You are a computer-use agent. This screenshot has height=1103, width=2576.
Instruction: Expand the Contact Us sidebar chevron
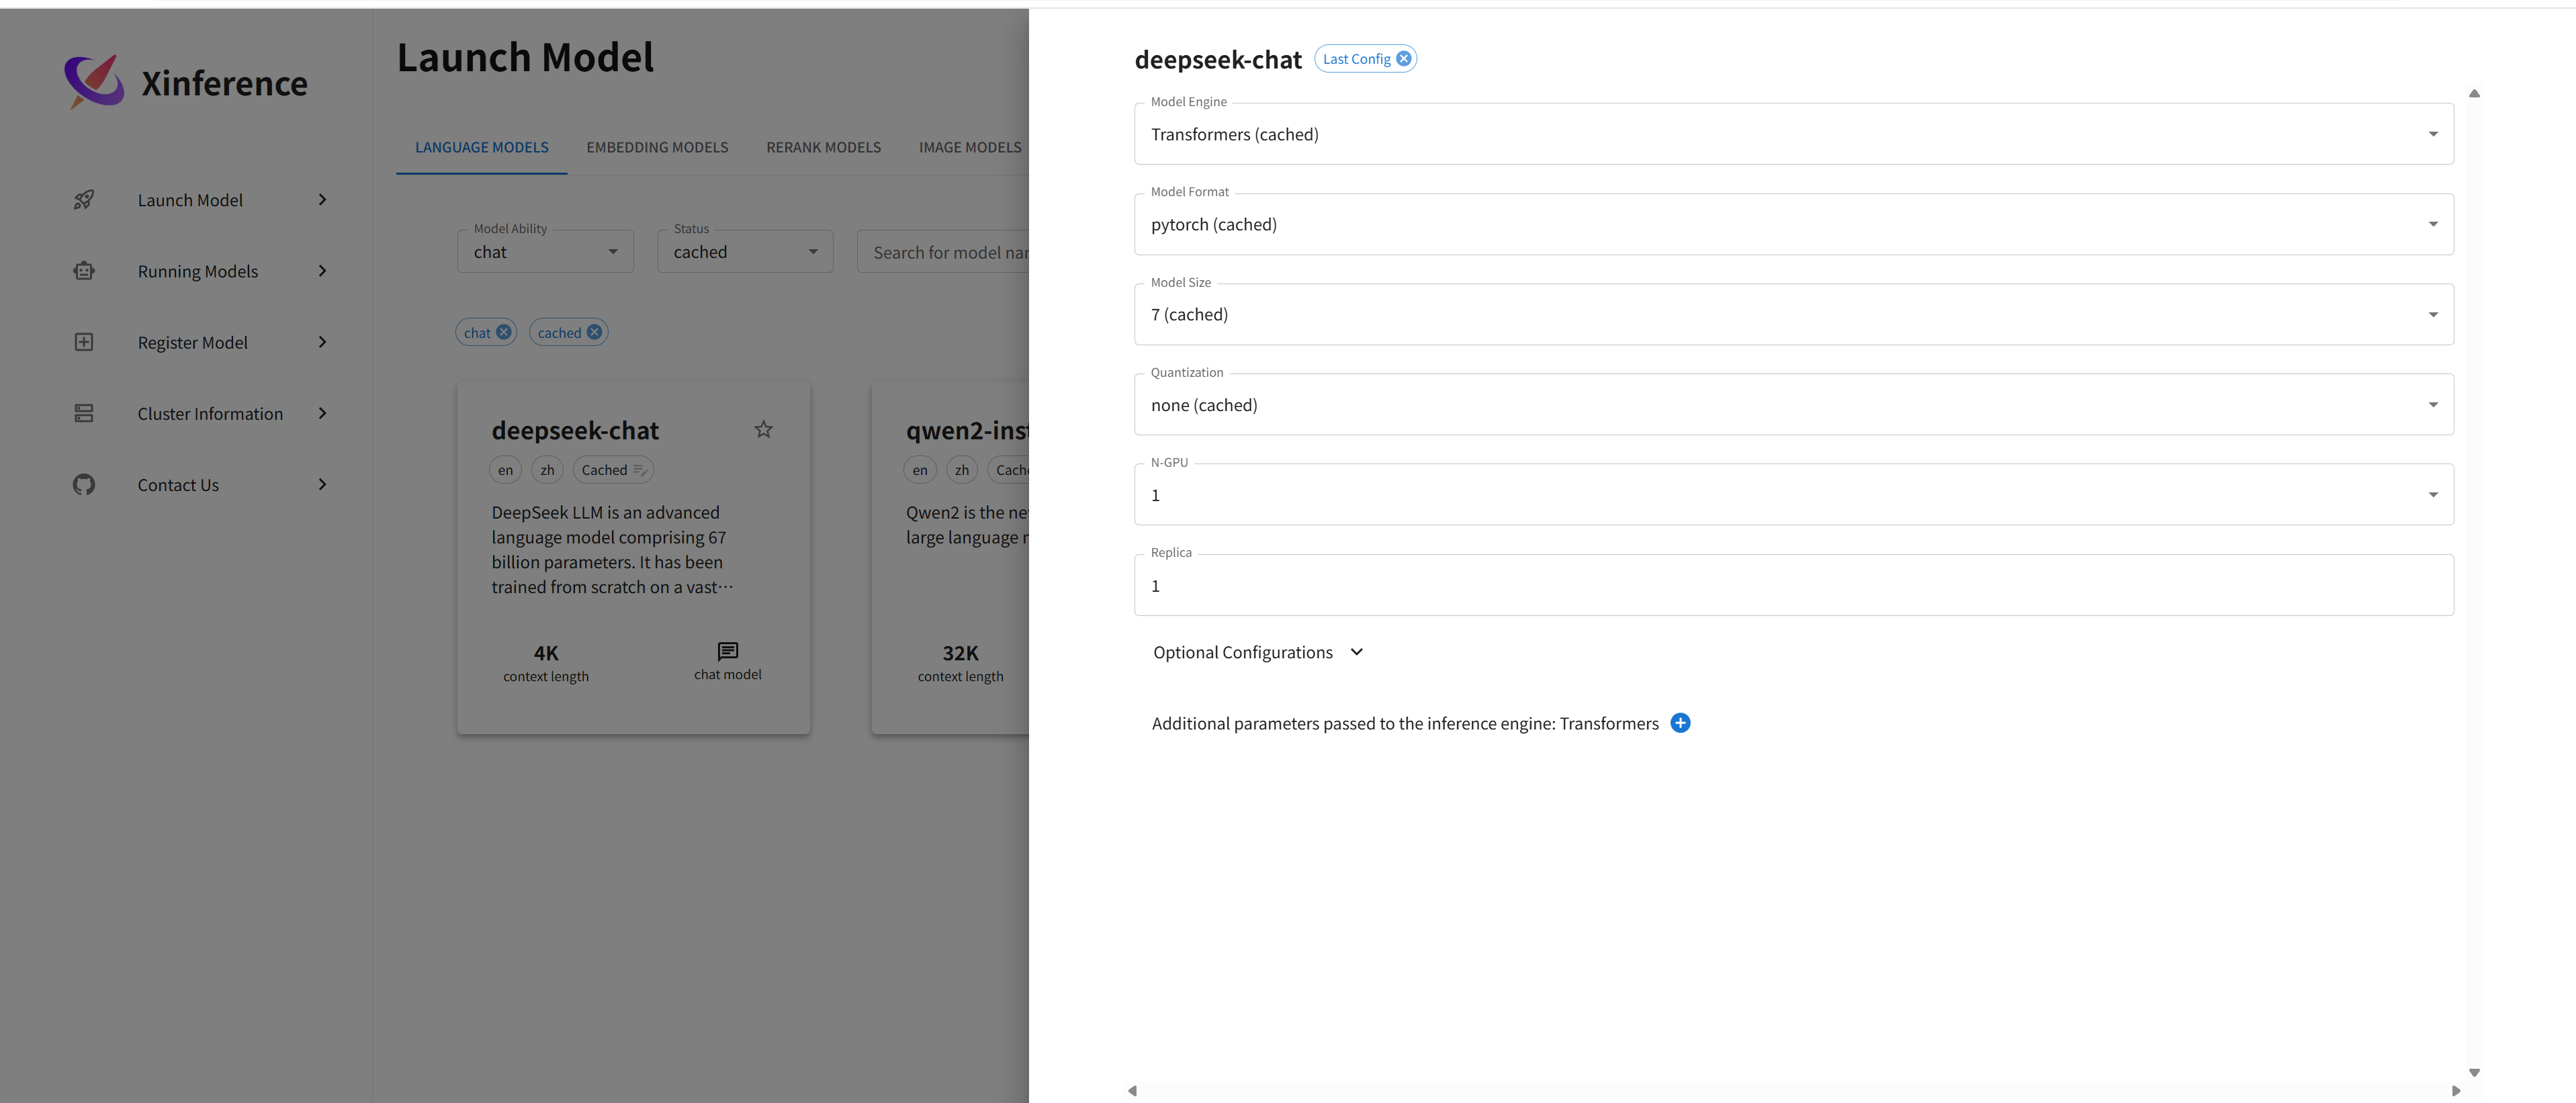322,485
